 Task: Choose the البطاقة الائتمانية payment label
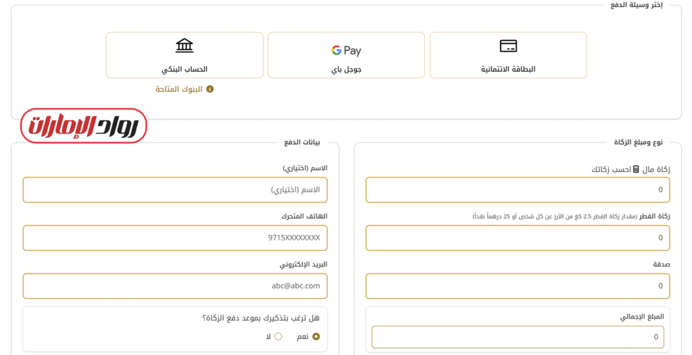508,69
